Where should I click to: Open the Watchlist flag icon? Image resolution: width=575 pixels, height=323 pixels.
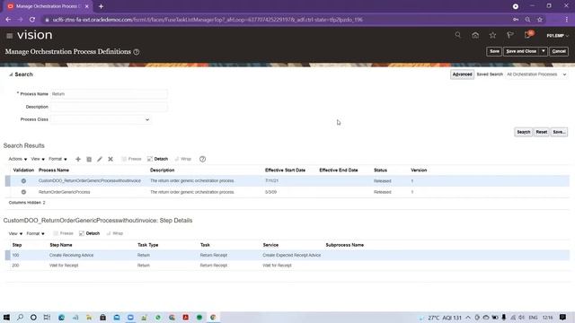pos(509,35)
